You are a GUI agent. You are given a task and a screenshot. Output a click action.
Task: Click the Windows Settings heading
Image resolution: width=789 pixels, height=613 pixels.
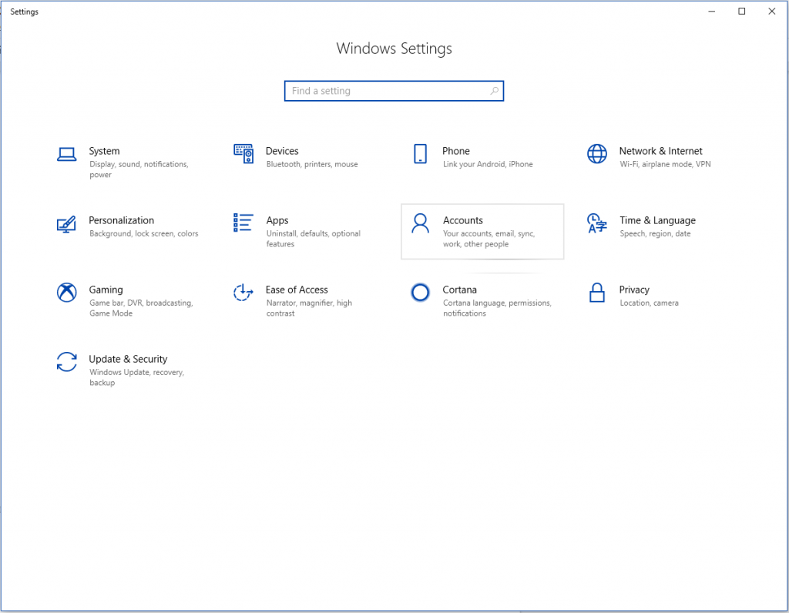394,49
